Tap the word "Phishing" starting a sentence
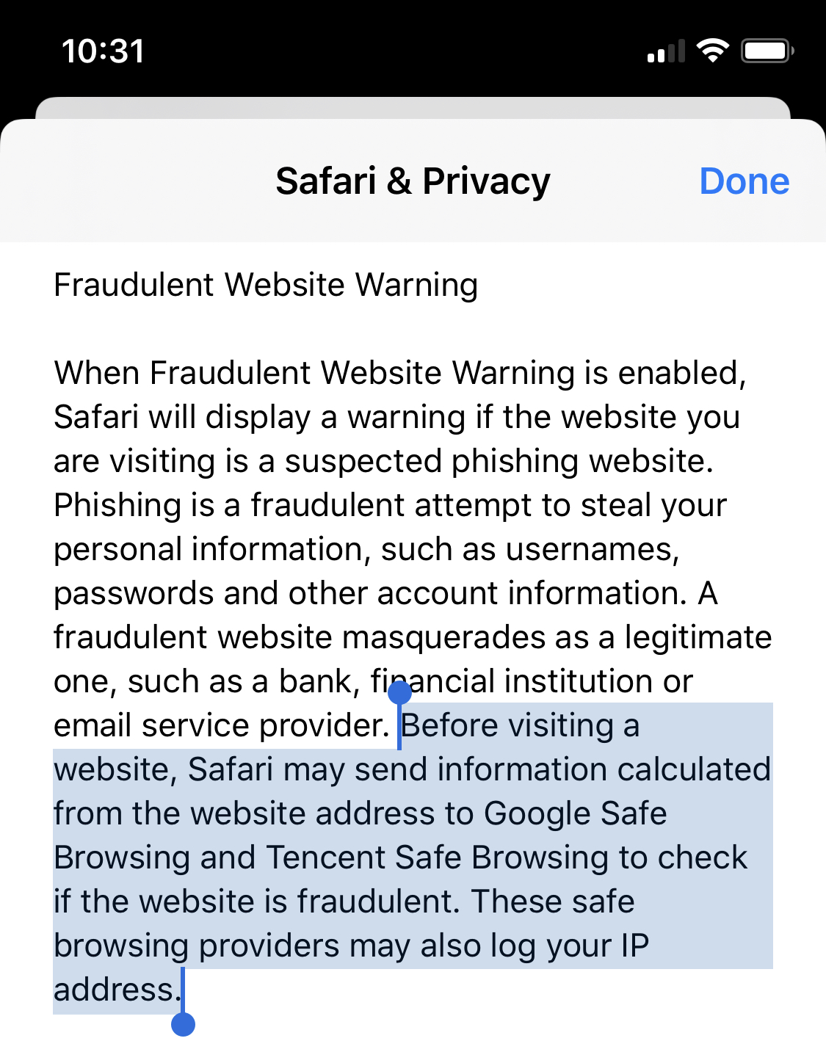 [x=117, y=506]
